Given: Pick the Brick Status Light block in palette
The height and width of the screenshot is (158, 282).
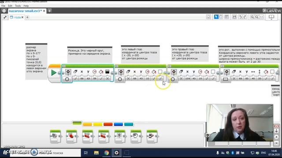Looking at the screenshot, I should (x=152, y=136).
